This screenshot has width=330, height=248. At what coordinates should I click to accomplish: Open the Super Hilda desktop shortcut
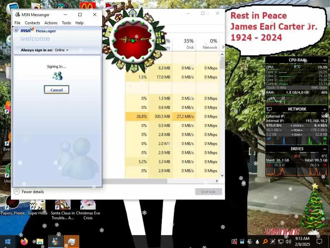coord(37,207)
